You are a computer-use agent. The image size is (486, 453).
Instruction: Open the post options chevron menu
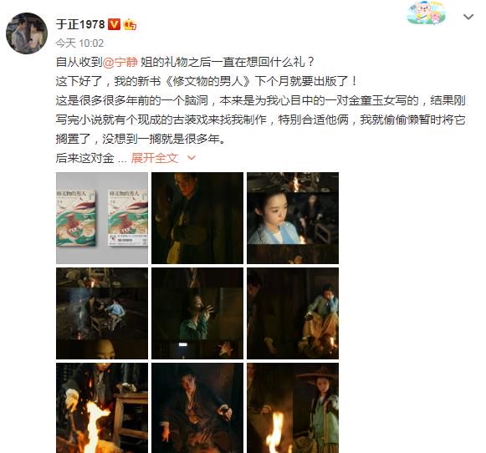(x=468, y=17)
